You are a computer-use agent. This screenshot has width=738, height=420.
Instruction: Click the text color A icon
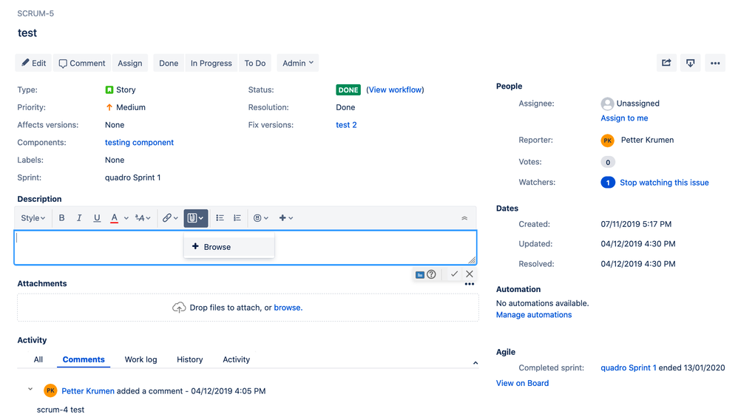pos(114,218)
